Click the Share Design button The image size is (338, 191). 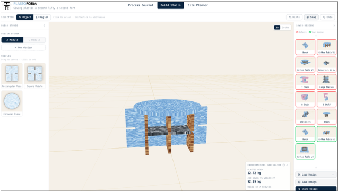point(316,189)
